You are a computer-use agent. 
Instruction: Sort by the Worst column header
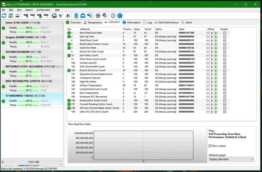149,29
